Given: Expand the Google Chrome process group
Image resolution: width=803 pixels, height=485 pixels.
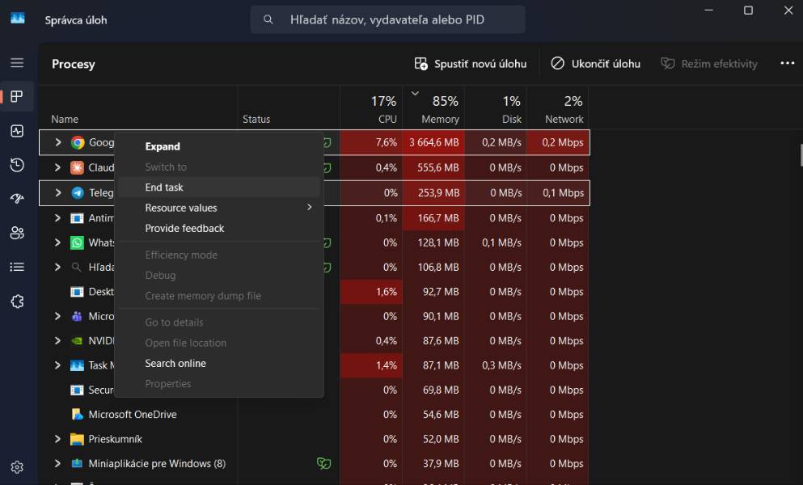Looking at the screenshot, I should [58, 142].
